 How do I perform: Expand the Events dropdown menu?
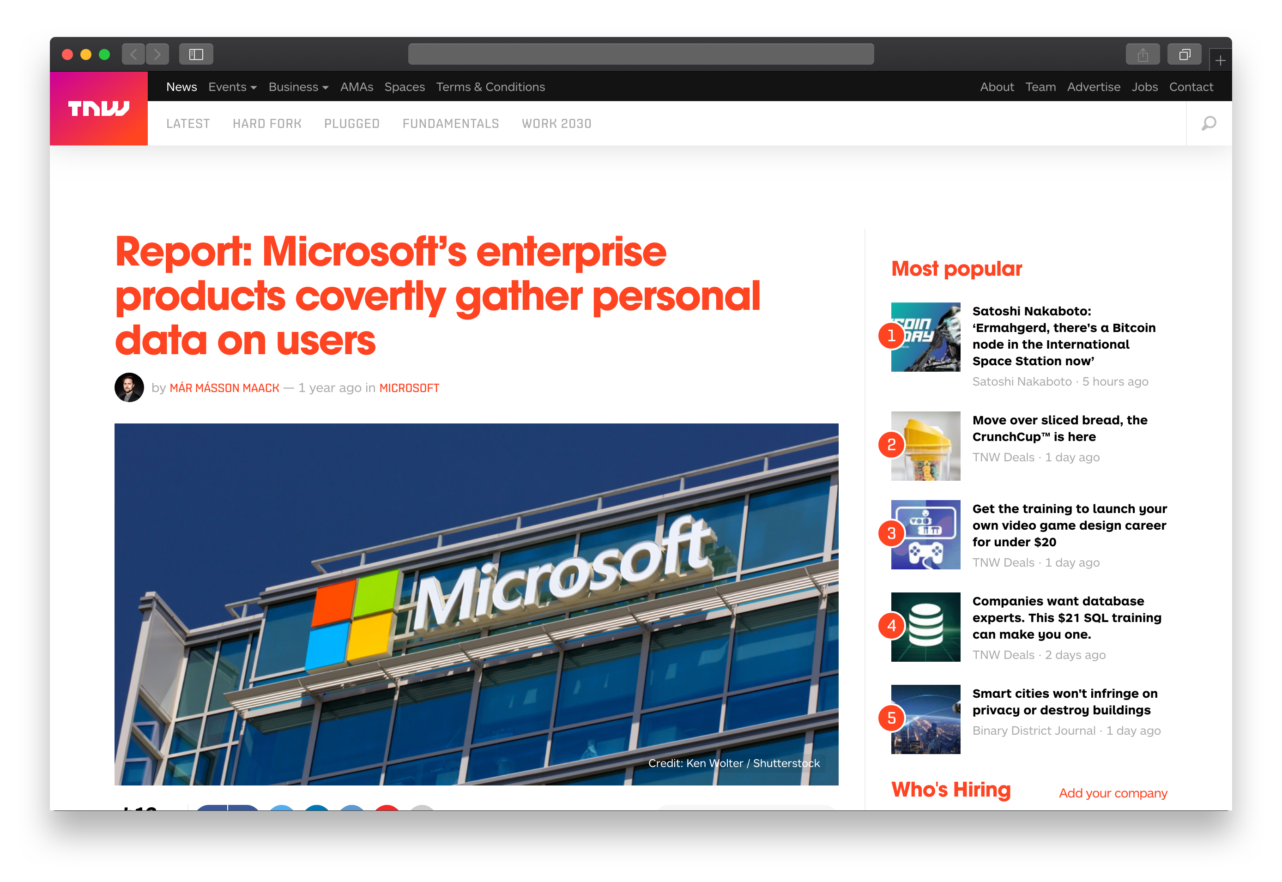pyautogui.click(x=233, y=87)
